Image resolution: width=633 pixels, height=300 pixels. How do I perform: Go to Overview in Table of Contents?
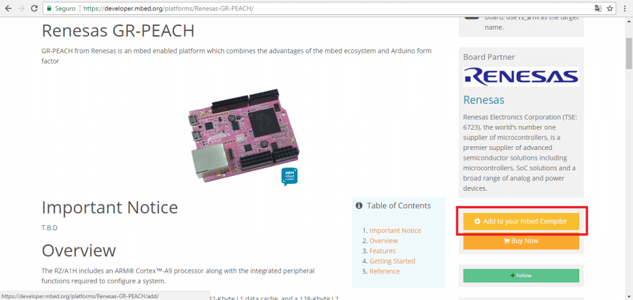pyautogui.click(x=383, y=241)
